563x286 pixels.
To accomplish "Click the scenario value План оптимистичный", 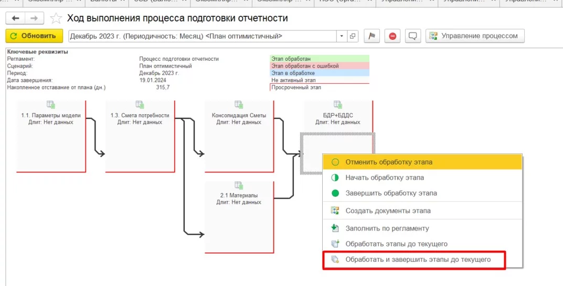I will click(165, 66).
